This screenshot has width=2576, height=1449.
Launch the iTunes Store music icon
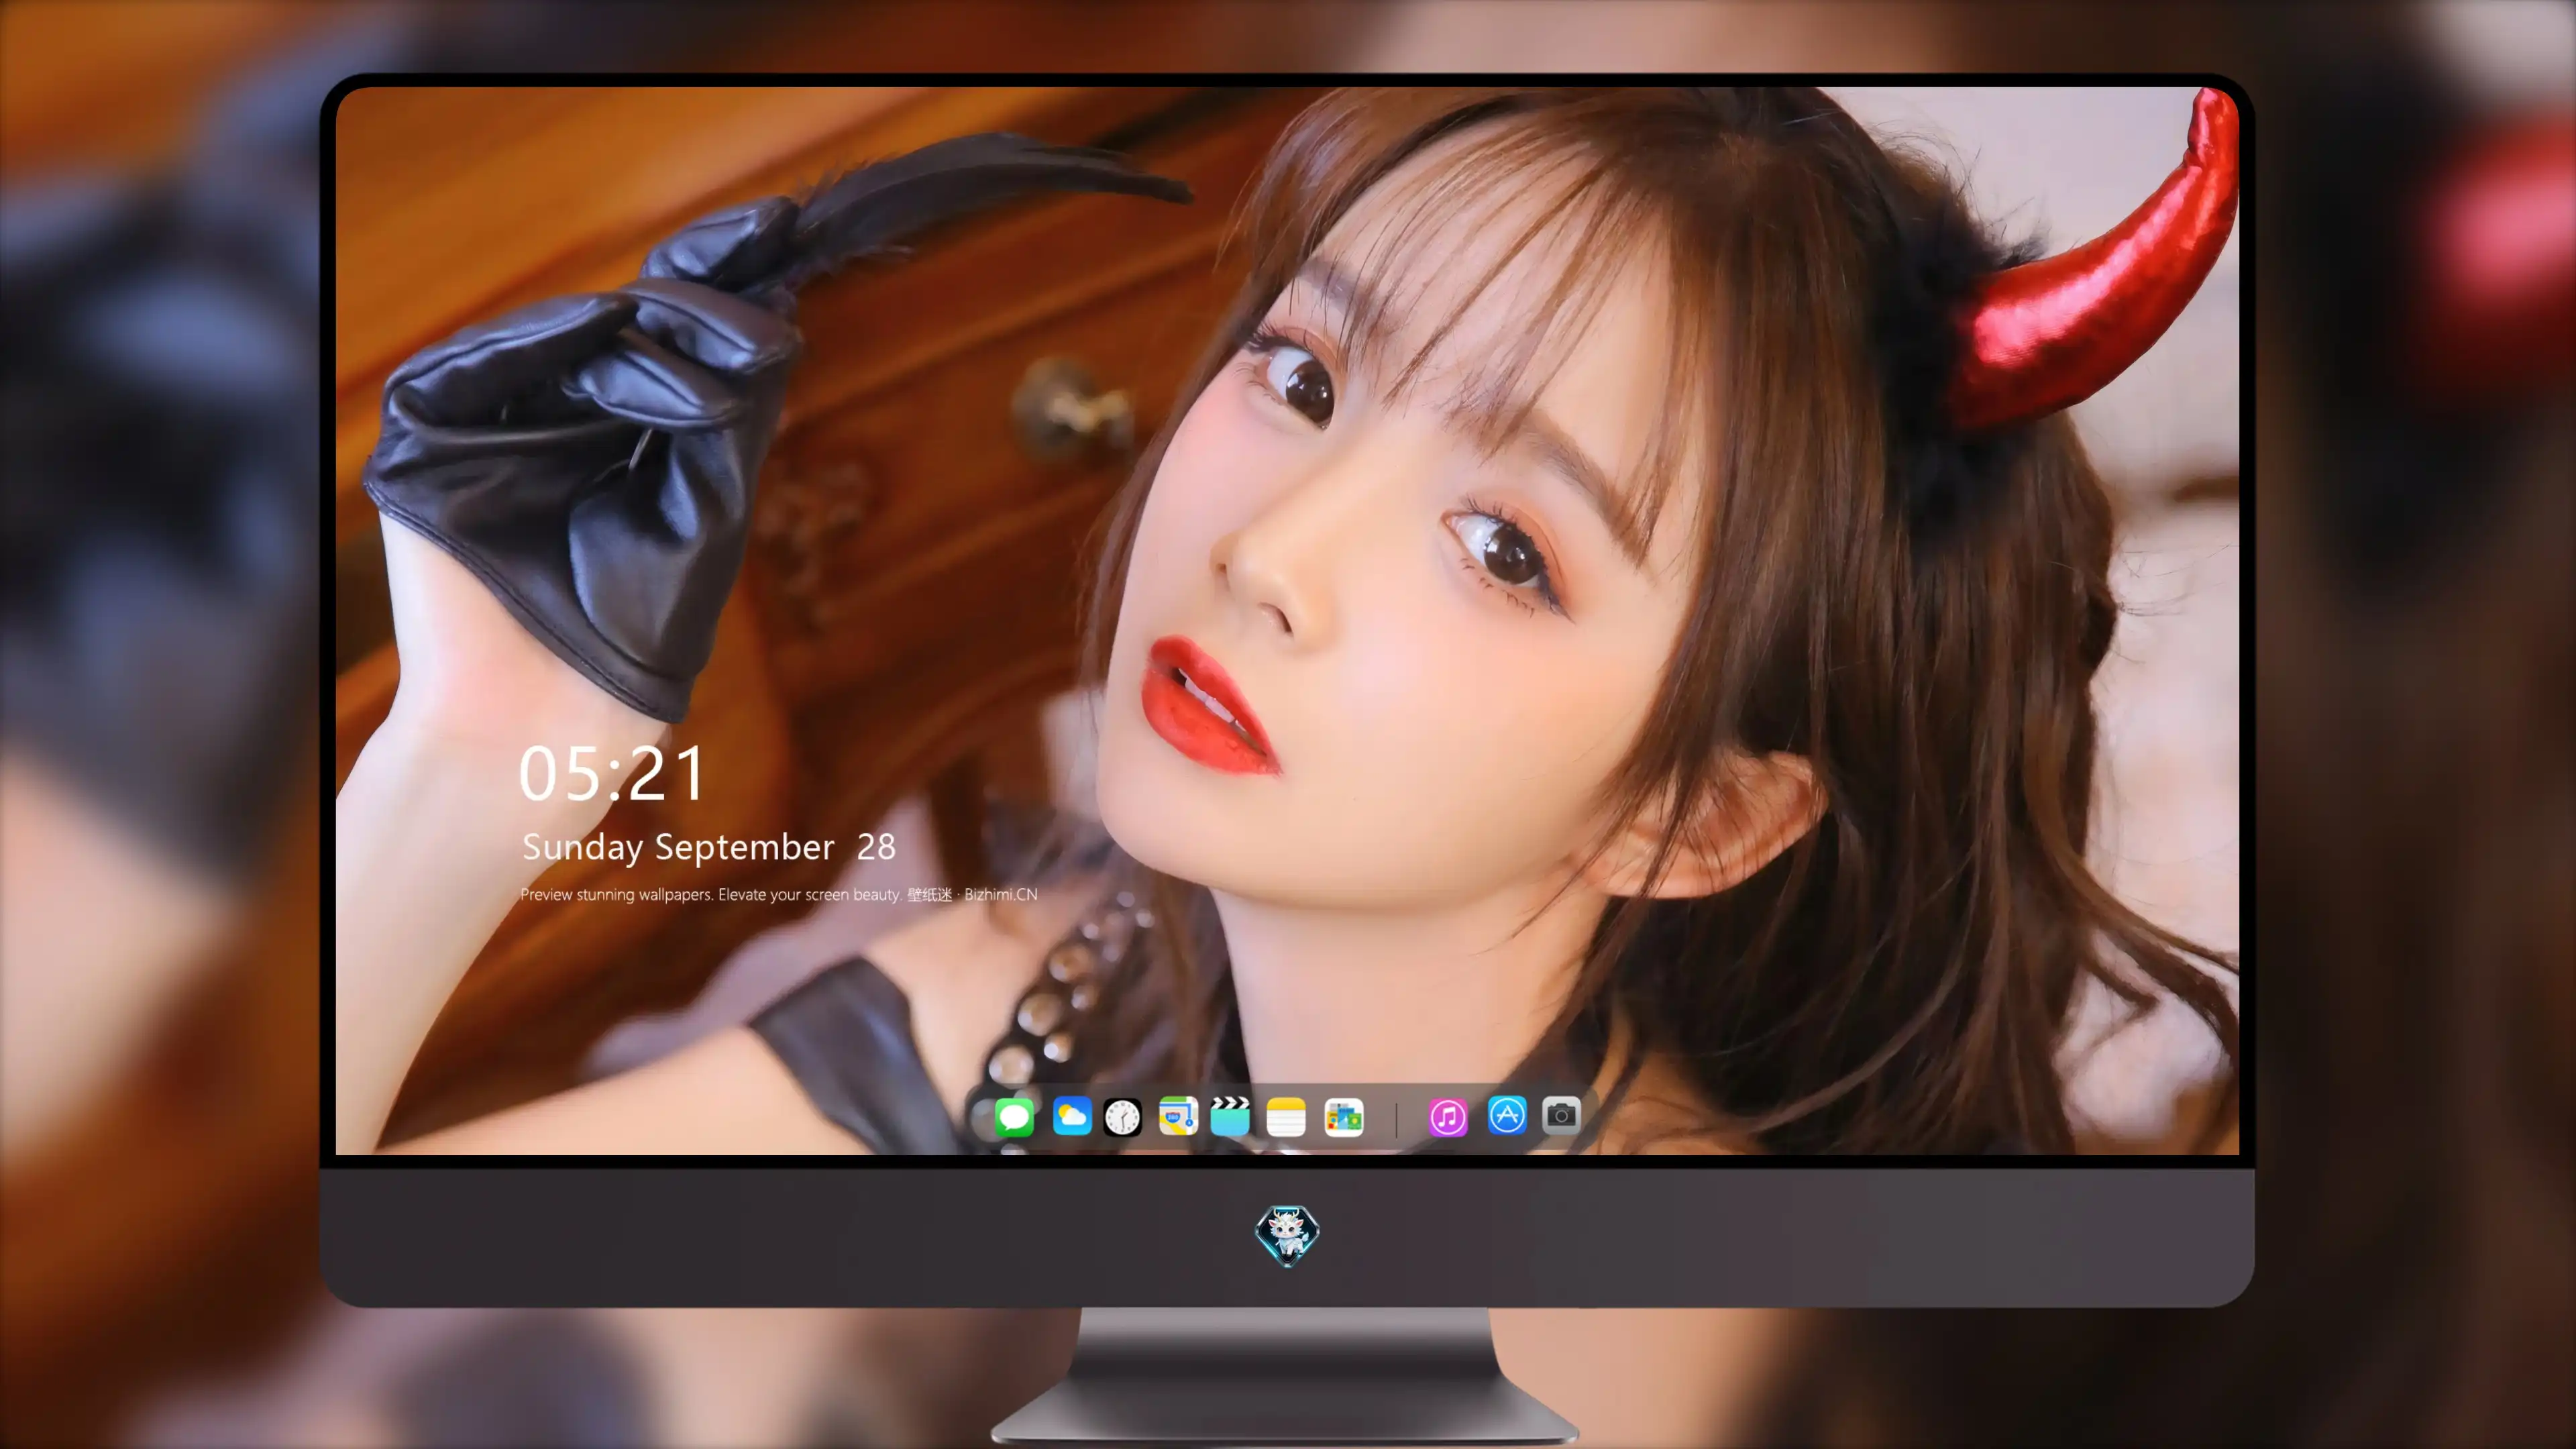click(x=1448, y=1117)
